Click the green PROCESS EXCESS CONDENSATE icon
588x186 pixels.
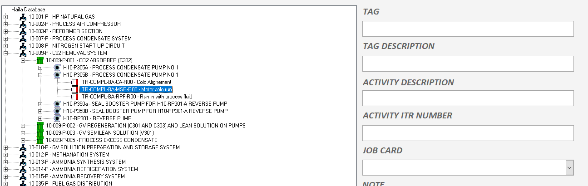click(x=40, y=140)
